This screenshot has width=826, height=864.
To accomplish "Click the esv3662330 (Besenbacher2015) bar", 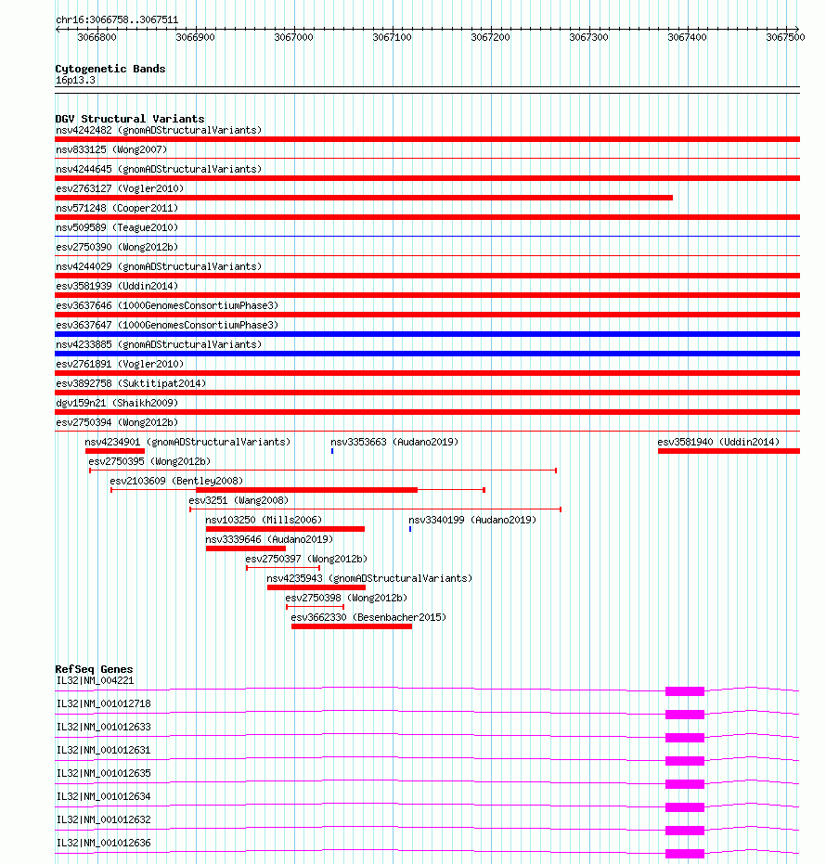I will [352, 626].
